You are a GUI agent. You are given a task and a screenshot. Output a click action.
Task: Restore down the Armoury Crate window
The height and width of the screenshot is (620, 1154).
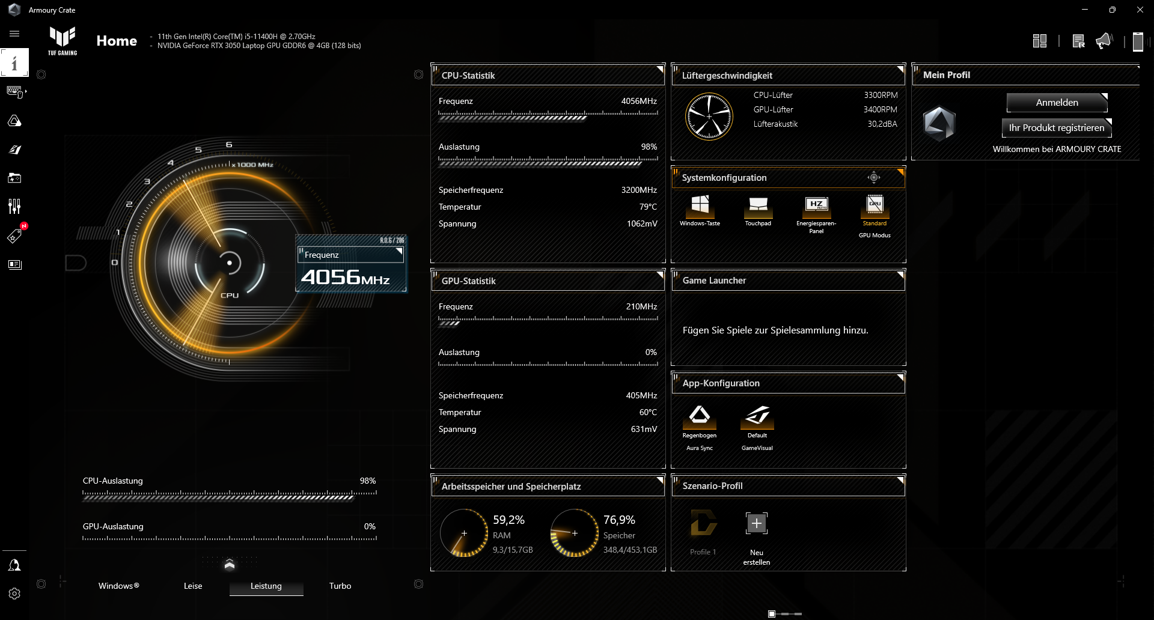1113,10
